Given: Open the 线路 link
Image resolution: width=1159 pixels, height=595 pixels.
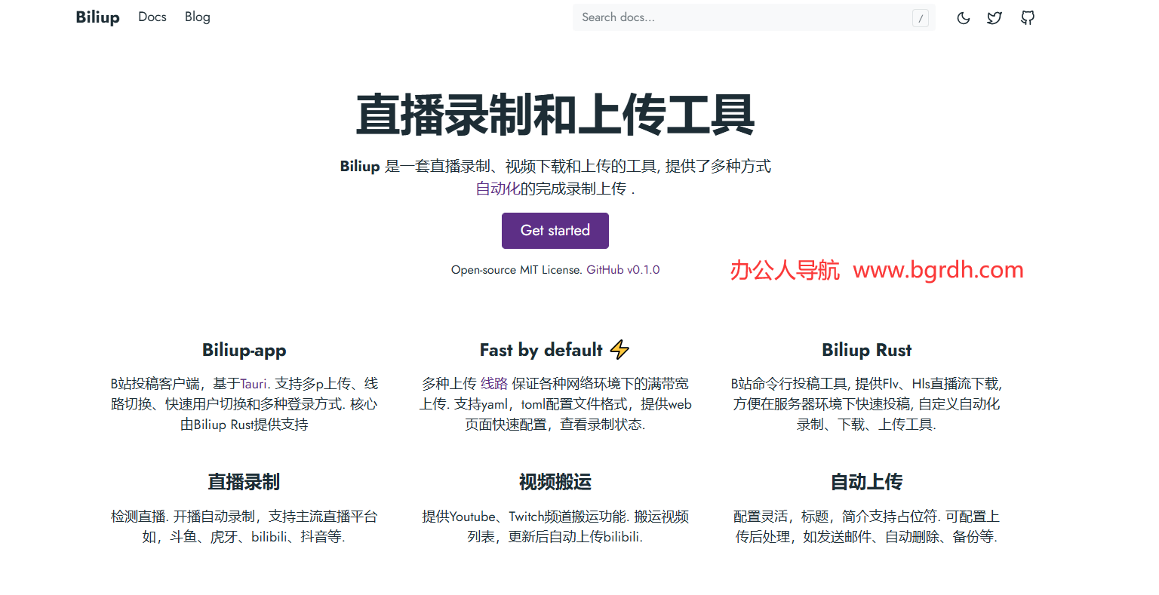Looking at the screenshot, I should pos(494,383).
